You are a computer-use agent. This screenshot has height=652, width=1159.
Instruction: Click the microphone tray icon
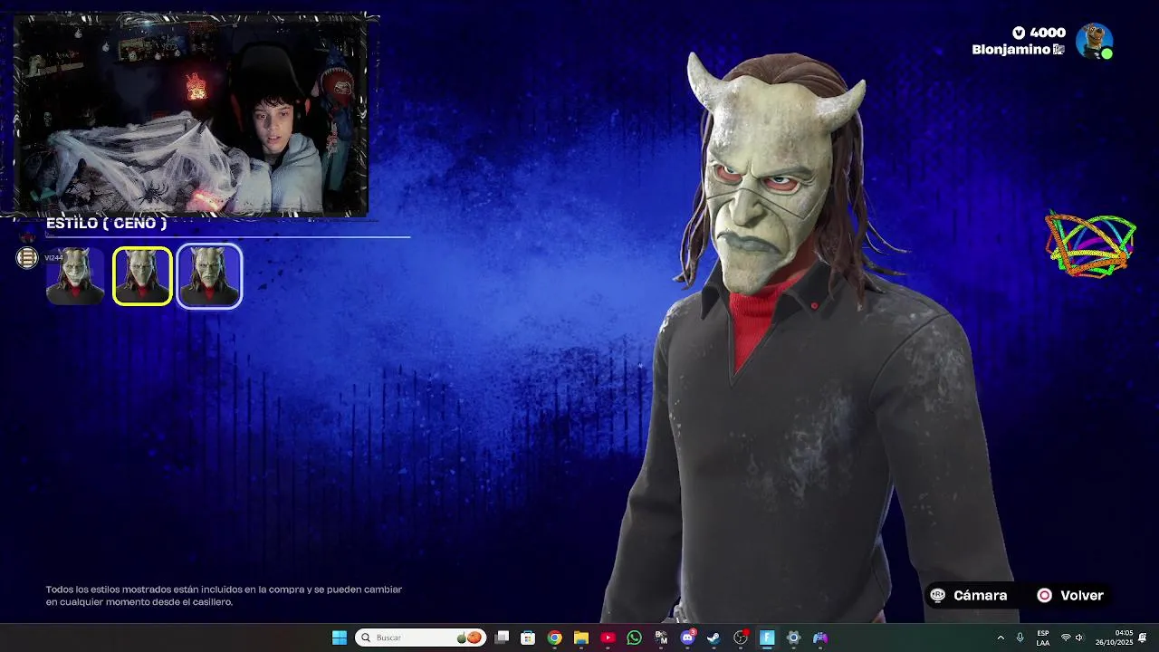tap(1020, 638)
